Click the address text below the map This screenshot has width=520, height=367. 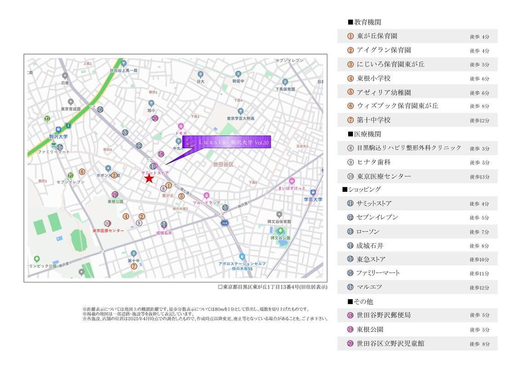pyautogui.click(x=272, y=287)
